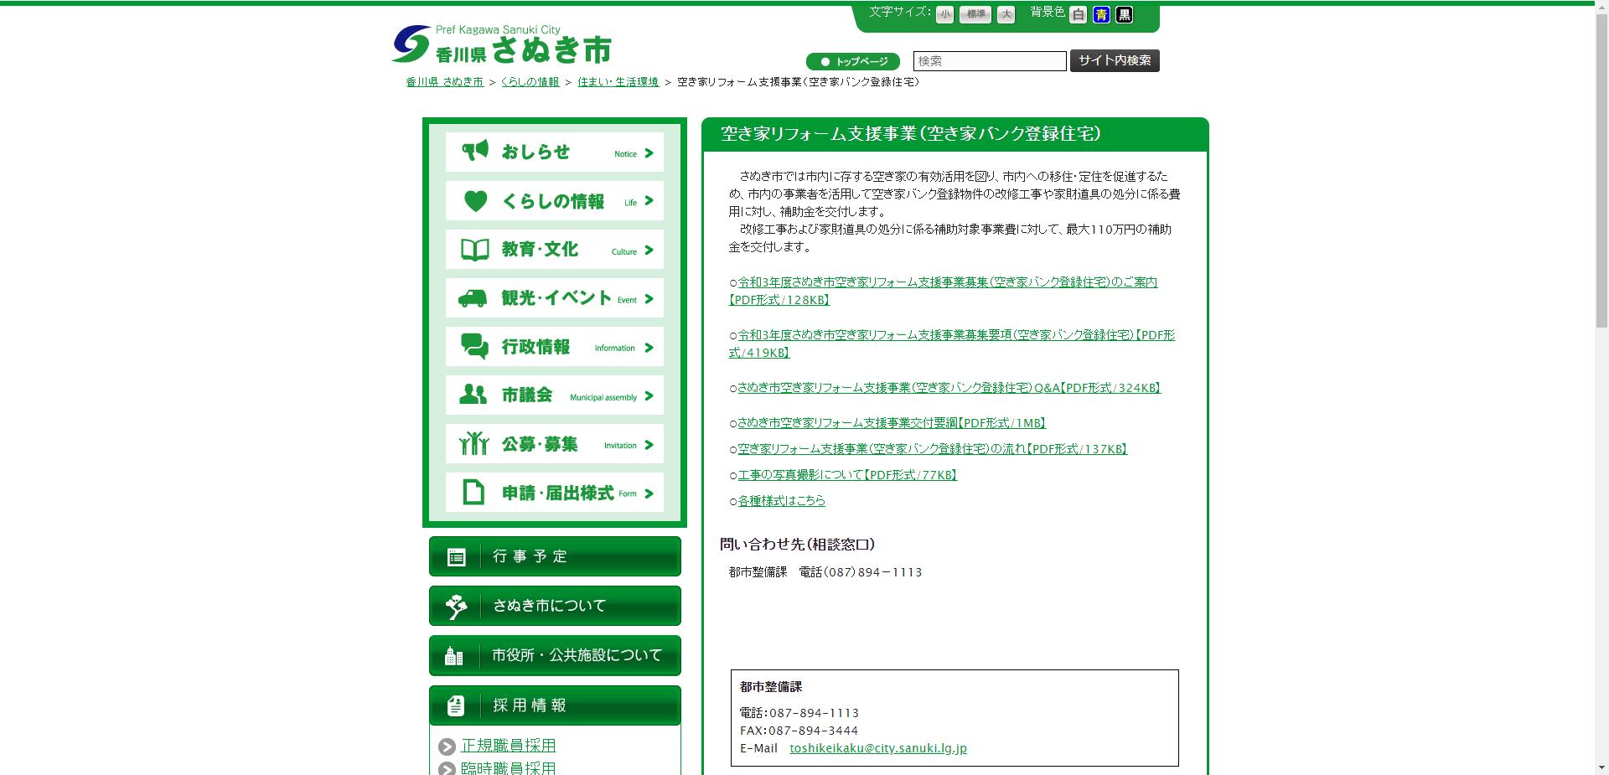
Task: Select the 行事予定 menu item
Action: pos(554,555)
